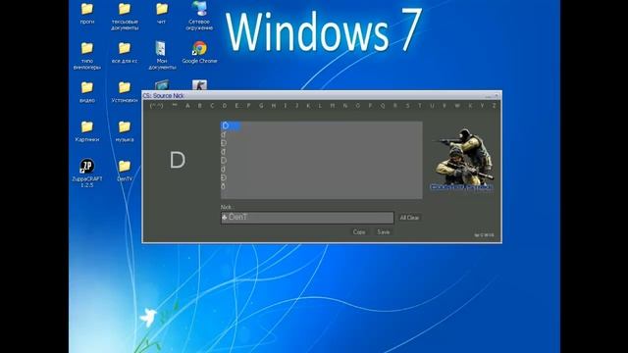
Task: Select letter D in the alphabet bar
Action: [x=225, y=106]
